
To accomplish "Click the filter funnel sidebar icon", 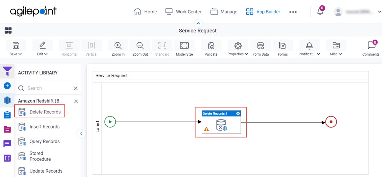I will [7, 71].
